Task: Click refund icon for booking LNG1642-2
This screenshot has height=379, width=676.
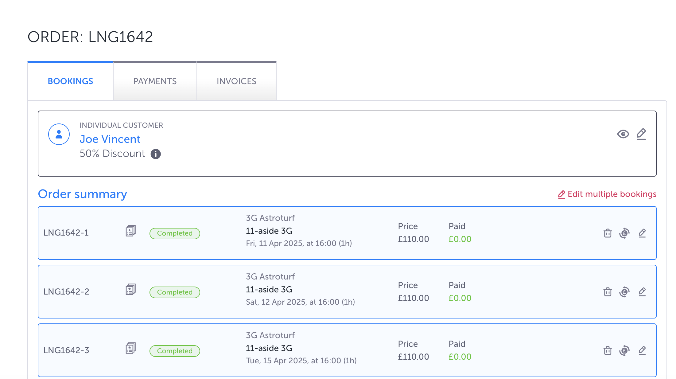Action: 624,292
